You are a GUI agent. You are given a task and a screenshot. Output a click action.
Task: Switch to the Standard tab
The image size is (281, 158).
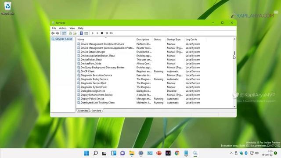click(96, 111)
